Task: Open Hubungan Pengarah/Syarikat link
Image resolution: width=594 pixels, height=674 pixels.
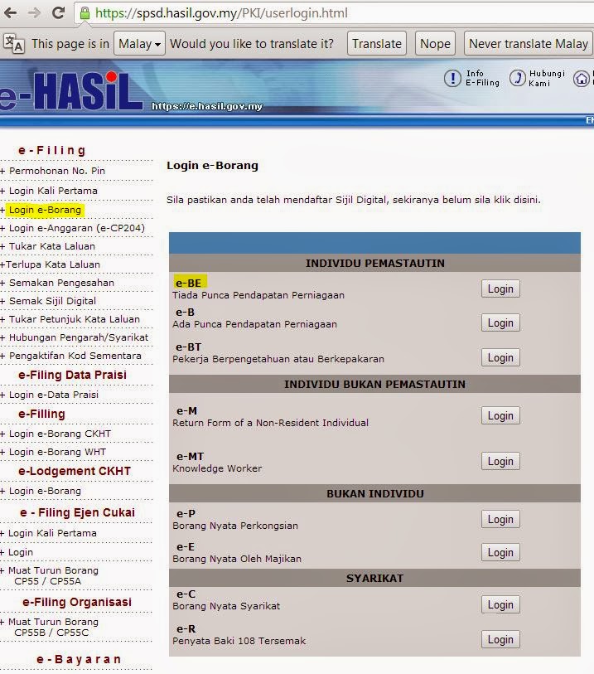Action: coord(79,337)
